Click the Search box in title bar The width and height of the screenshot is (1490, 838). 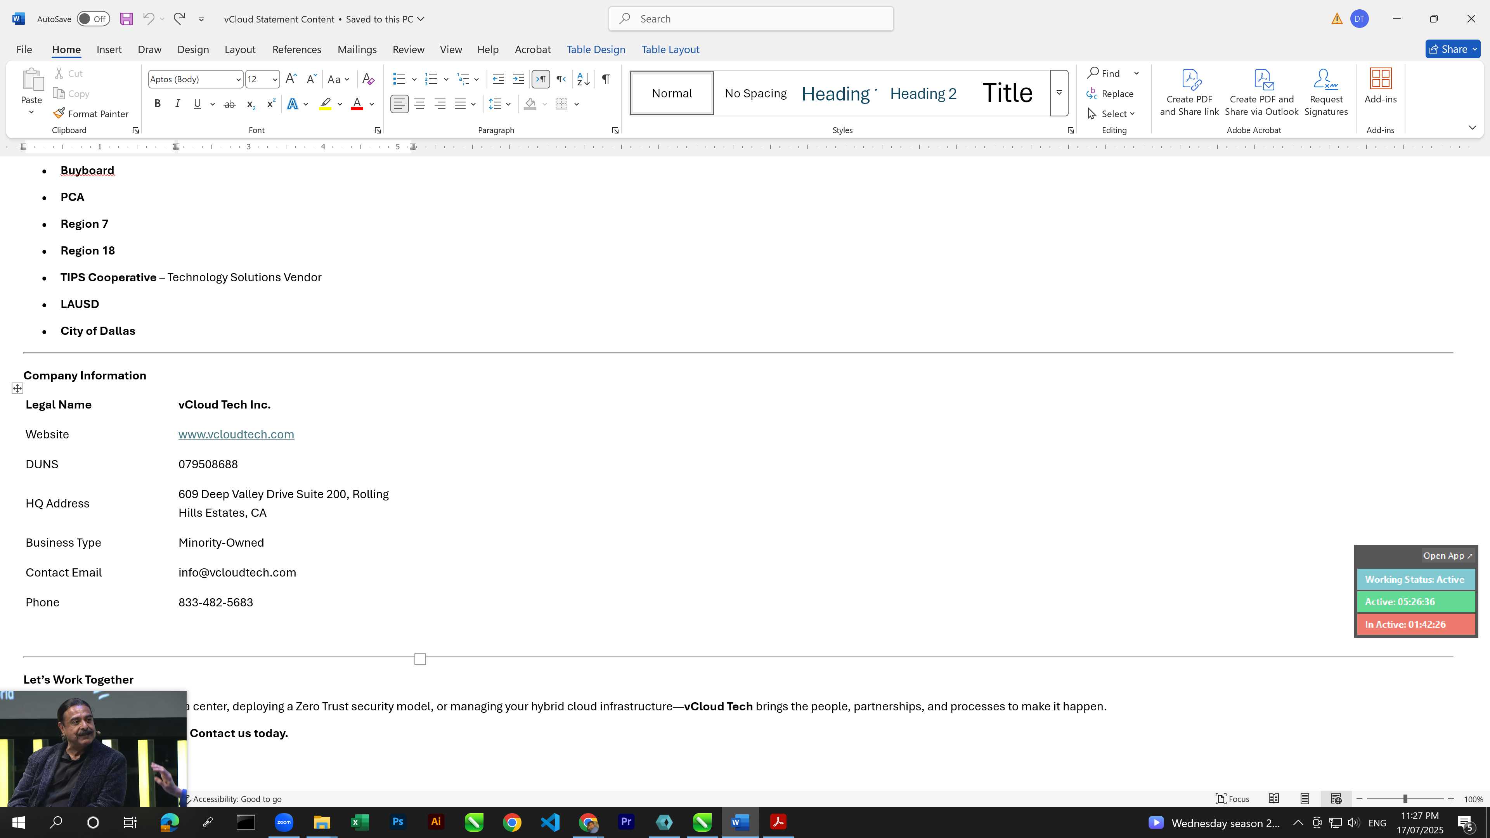click(751, 19)
